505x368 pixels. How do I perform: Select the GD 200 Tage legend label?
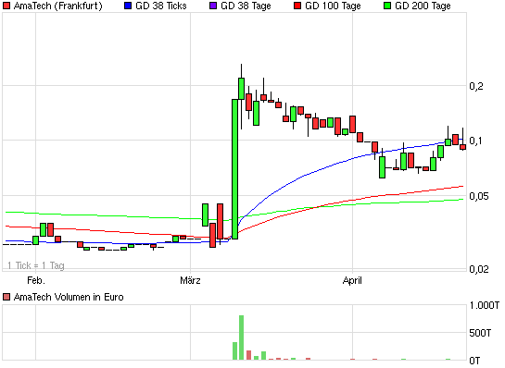pyautogui.click(x=423, y=6)
